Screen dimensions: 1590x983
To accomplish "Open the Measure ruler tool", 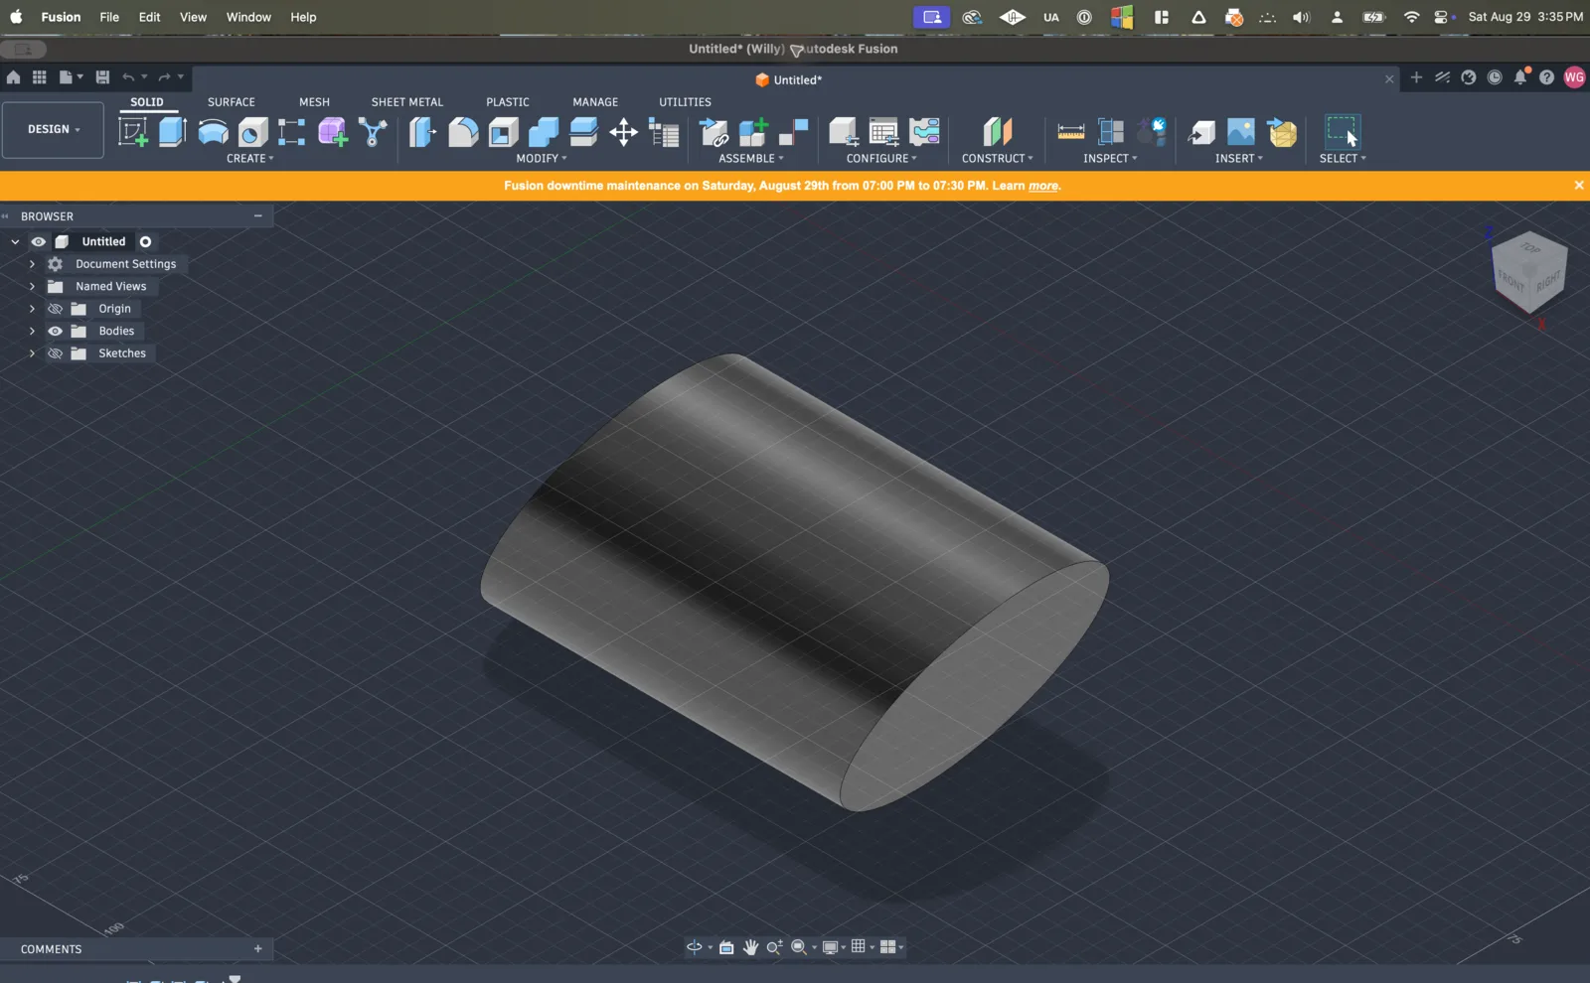I will pyautogui.click(x=1071, y=131).
